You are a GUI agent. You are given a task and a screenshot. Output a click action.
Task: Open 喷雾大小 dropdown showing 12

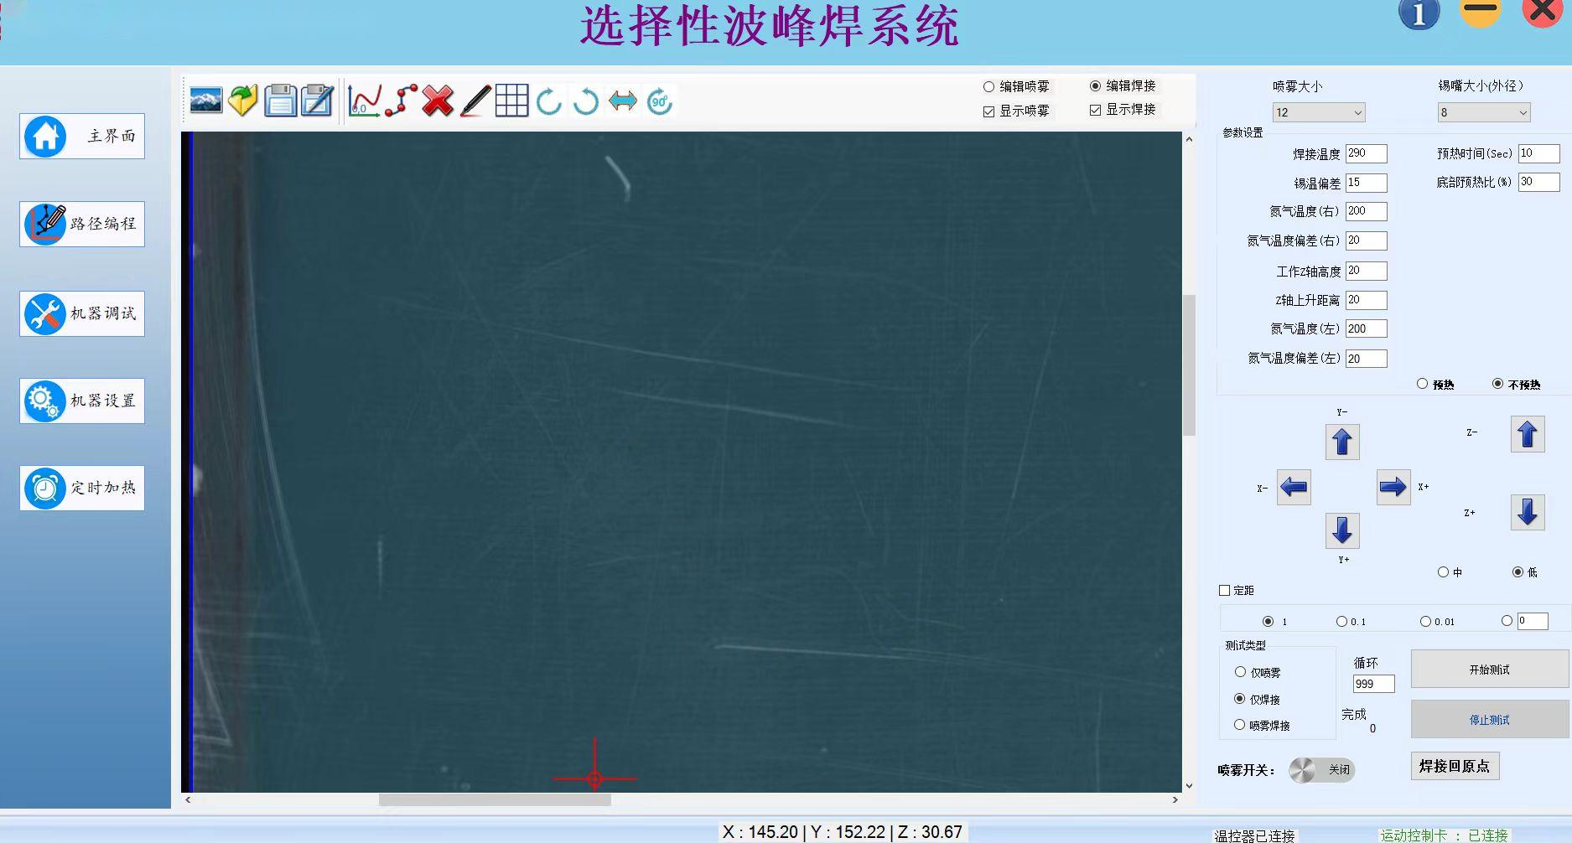[x=1319, y=112]
